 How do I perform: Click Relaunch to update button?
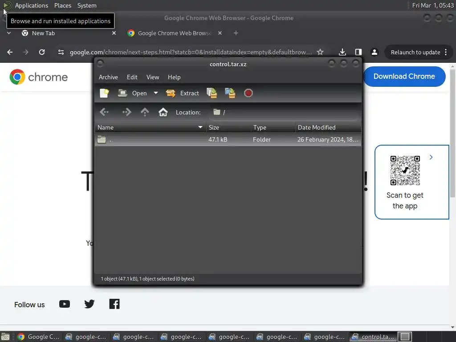click(x=415, y=53)
